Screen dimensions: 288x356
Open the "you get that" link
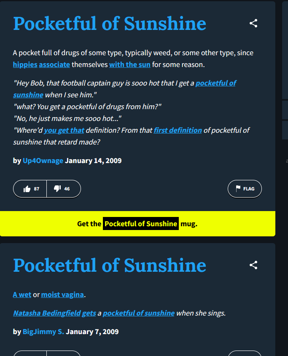coord(64,130)
